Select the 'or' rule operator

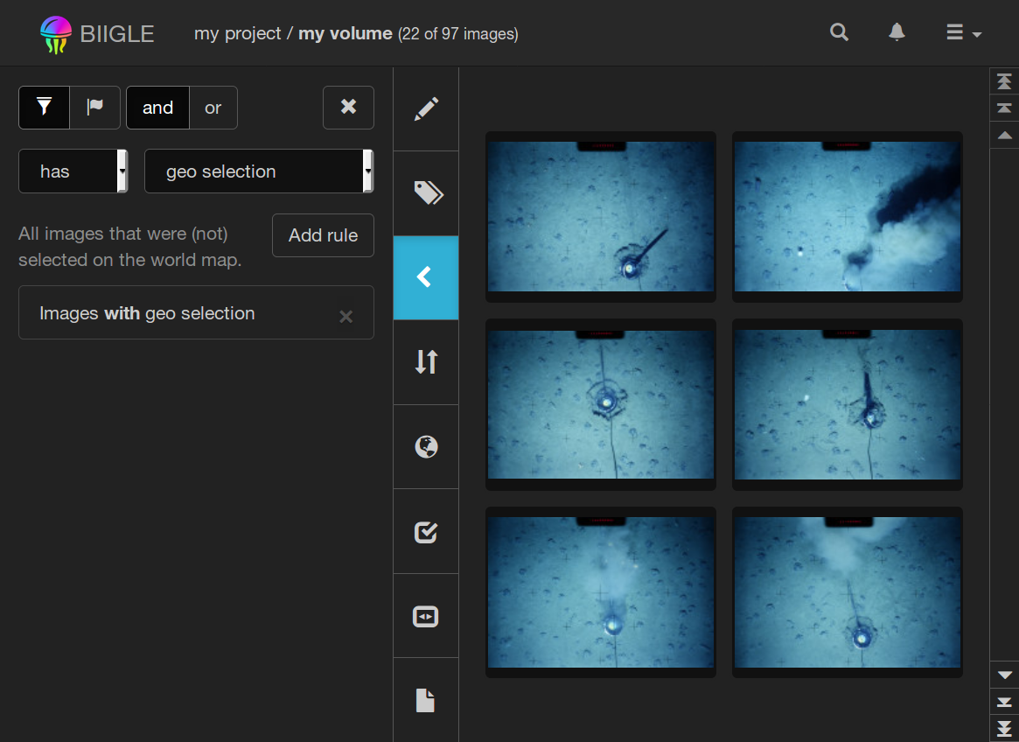[x=213, y=108]
